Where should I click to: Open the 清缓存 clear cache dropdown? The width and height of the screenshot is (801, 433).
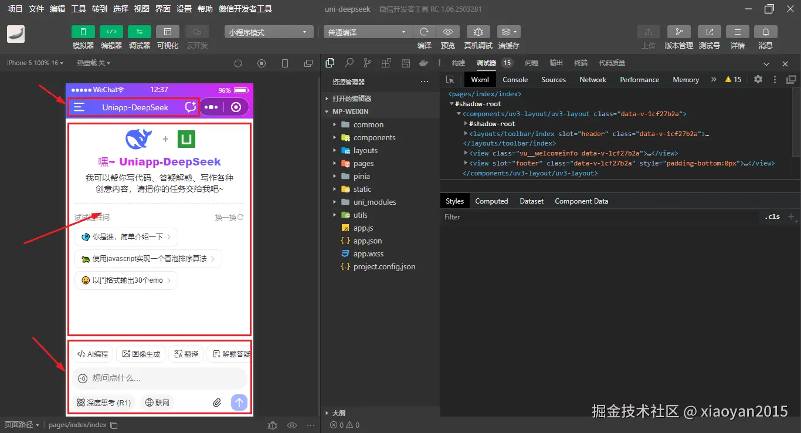point(508,32)
